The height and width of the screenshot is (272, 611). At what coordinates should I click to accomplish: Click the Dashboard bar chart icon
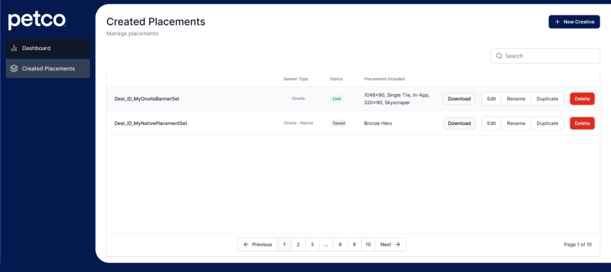click(14, 48)
